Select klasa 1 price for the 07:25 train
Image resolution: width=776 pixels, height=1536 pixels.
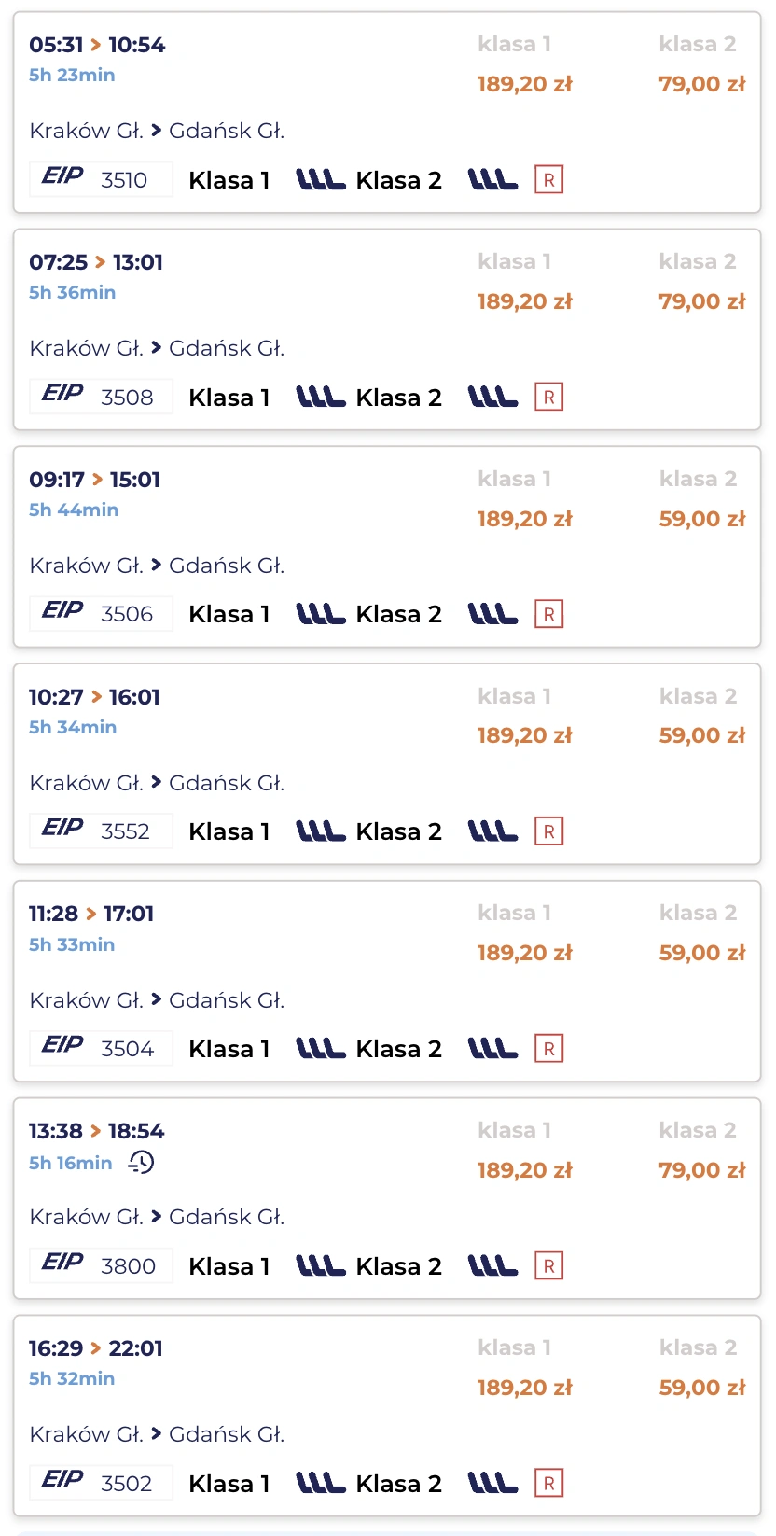pos(524,302)
